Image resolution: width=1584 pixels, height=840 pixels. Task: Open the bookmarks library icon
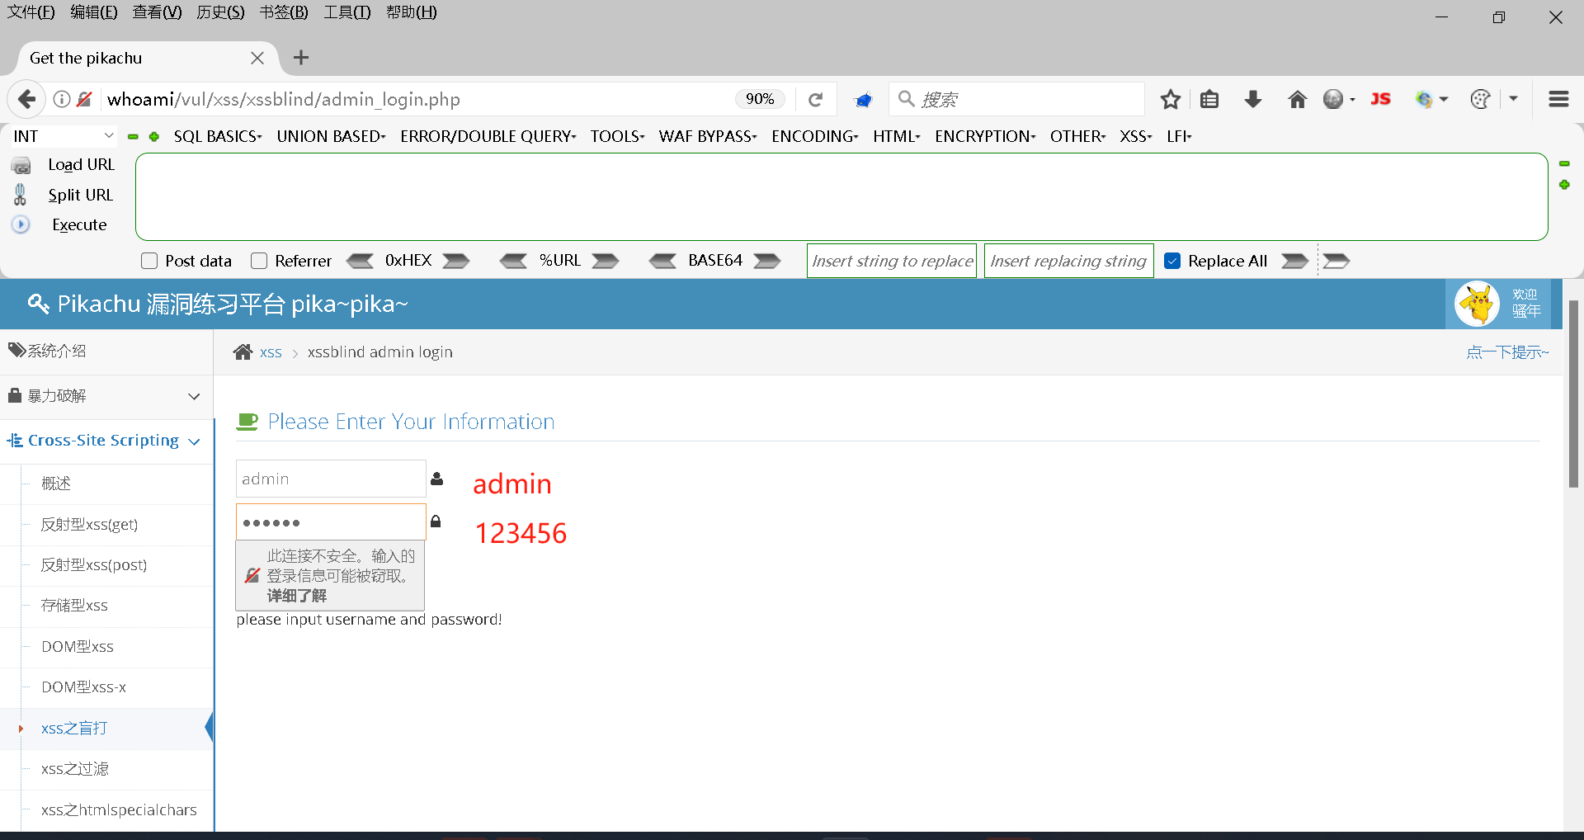(x=1209, y=99)
